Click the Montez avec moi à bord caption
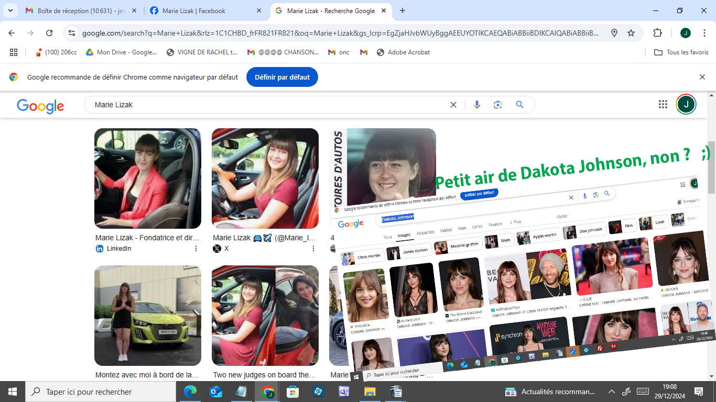Screen dimensions: 716x402 coord(147,375)
